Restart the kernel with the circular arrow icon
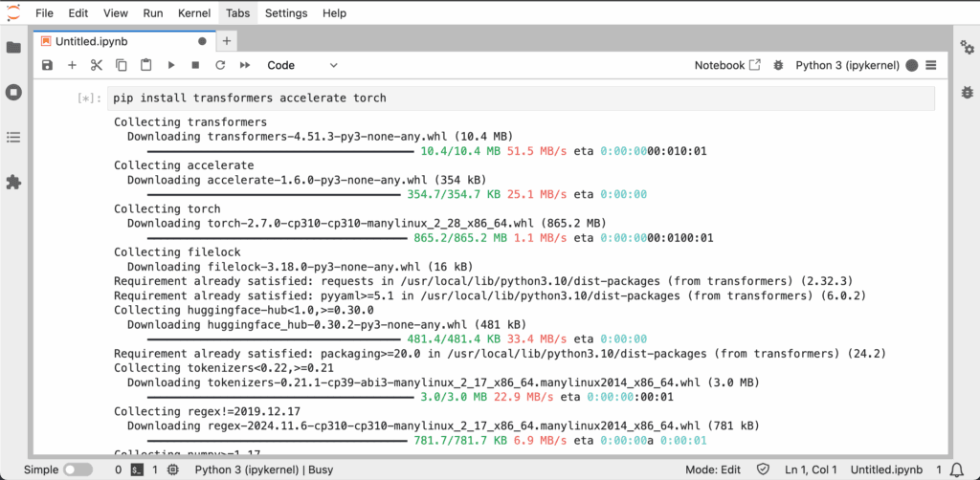The height and width of the screenshot is (480, 980). [x=220, y=65]
